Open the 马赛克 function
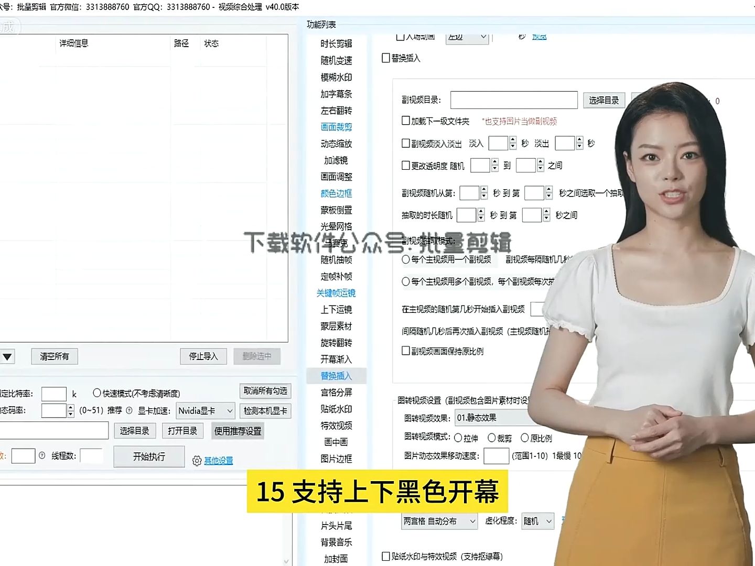Screen dimensions: 755x566 336,243
